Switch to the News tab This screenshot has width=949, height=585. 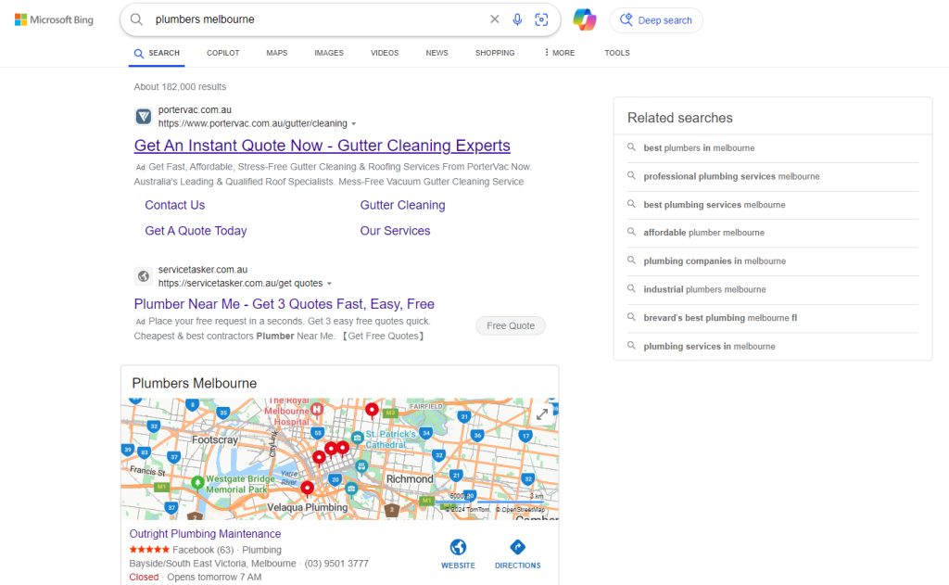click(x=437, y=53)
